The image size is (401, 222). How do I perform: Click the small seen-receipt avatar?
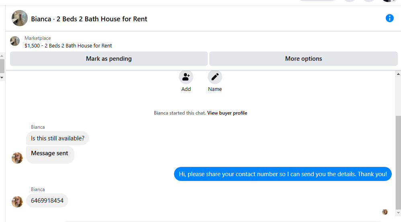click(385, 212)
